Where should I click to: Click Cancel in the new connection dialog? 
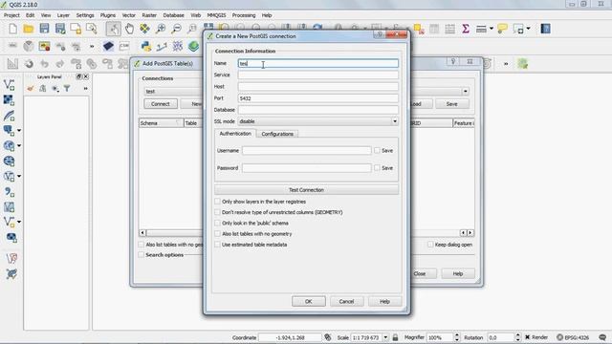pyautogui.click(x=346, y=302)
